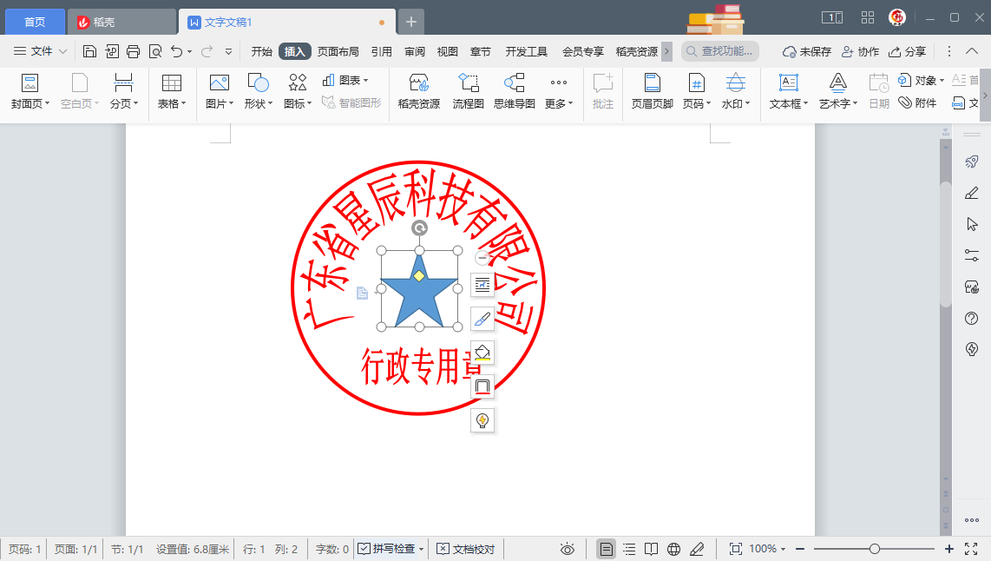Click the 稻壳资源 resources icon
This screenshot has width=991, height=561.
418,92
